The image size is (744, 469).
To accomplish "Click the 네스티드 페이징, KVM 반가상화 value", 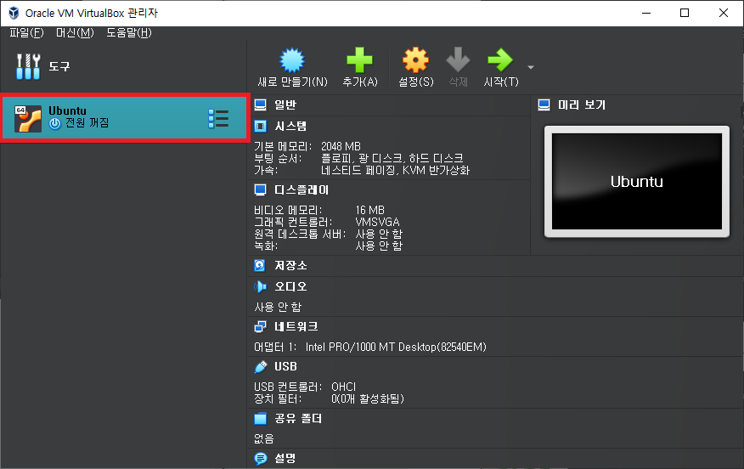I will pyautogui.click(x=395, y=170).
